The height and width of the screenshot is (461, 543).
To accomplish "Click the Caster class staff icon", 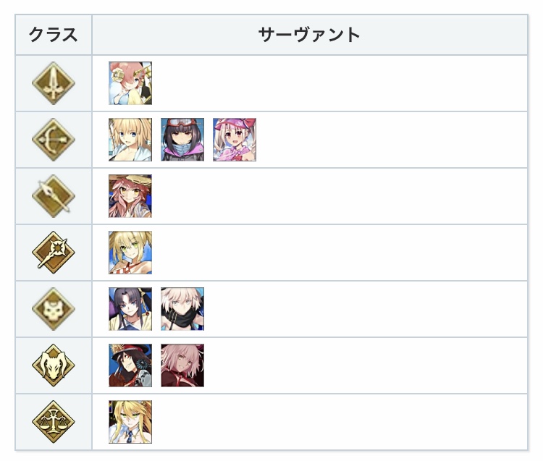I will [x=54, y=253].
